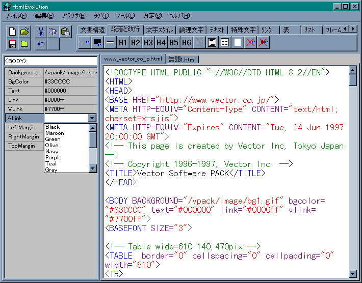
Task: Open the ヘルプ(H) menu
Action: [179, 16]
